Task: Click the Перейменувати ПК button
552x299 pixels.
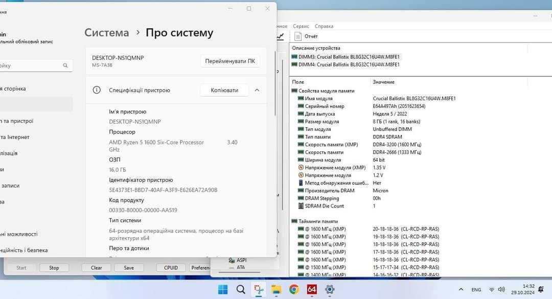Action: (230, 61)
